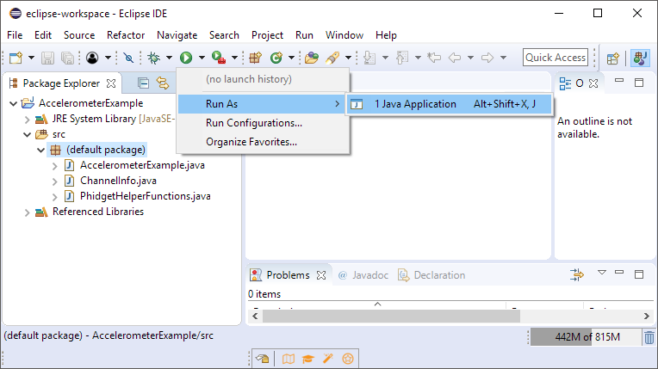The height and width of the screenshot is (369, 658).
Task: Close the Package Explorer view
Action: pyautogui.click(x=111, y=83)
